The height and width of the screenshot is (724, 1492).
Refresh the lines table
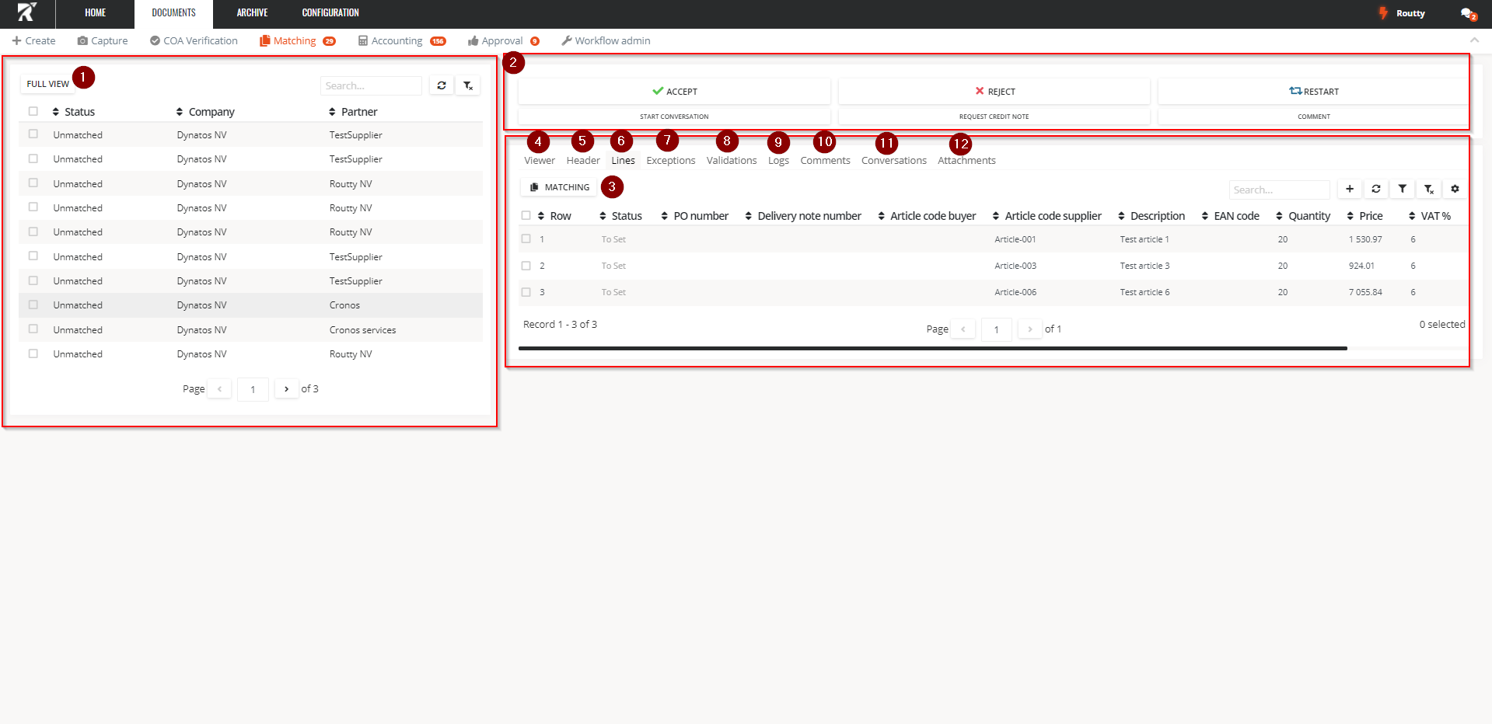point(1376,189)
